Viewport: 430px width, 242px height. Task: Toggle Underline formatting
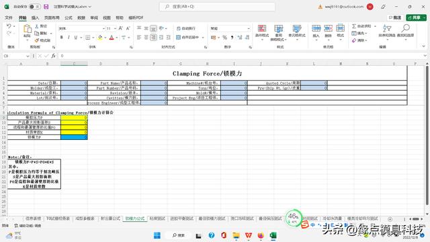click(76, 38)
